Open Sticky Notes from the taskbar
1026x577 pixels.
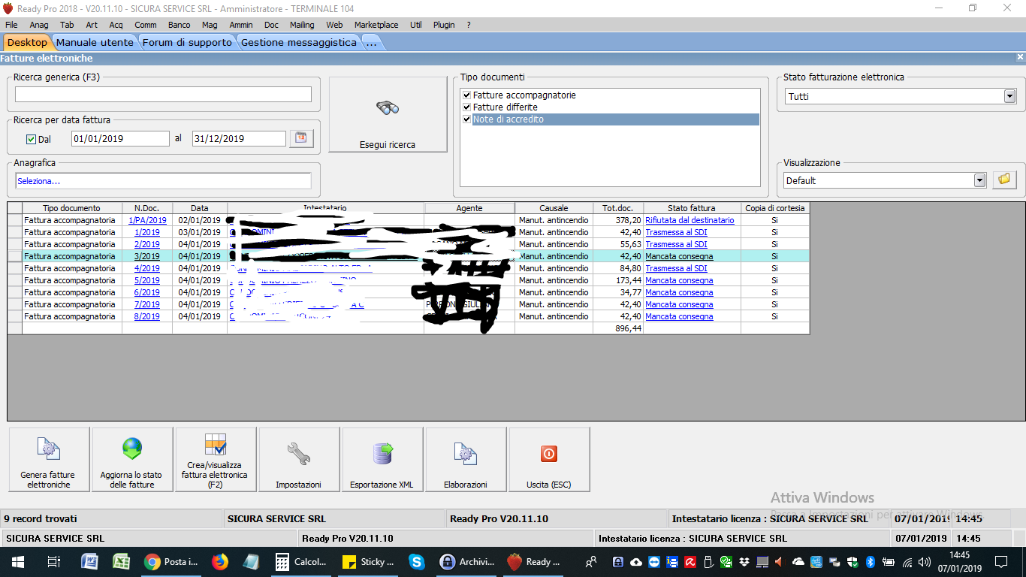click(368, 561)
